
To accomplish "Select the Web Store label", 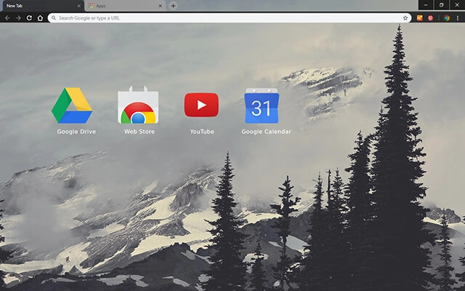I will point(139,132).
